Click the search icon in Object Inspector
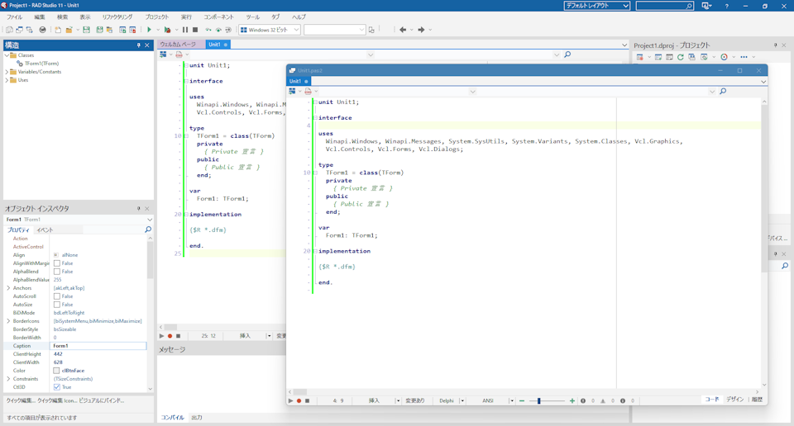 (x=148, y=230)
